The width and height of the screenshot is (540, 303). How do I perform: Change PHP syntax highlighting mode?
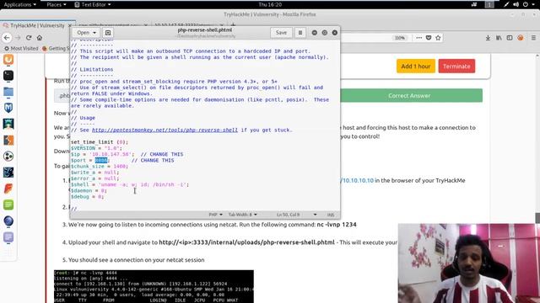pos(216,215)
